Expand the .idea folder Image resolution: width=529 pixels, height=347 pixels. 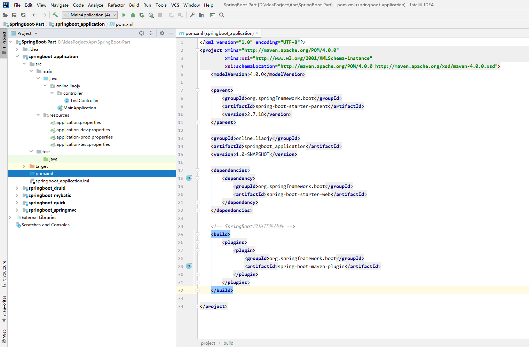point(17,49)
